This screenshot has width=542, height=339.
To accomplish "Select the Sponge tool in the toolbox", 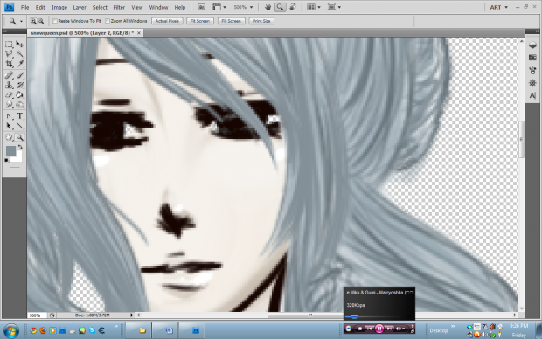I will tap(20, 104).
